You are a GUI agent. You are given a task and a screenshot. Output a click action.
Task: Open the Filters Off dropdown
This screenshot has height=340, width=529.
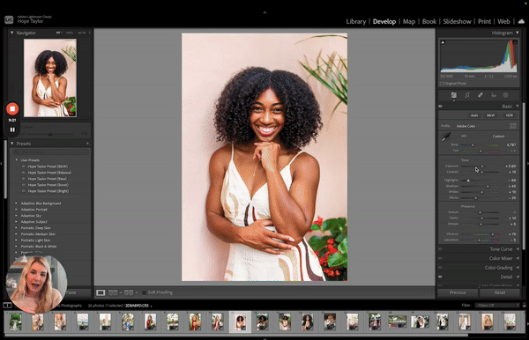click(x=497, y=306)
